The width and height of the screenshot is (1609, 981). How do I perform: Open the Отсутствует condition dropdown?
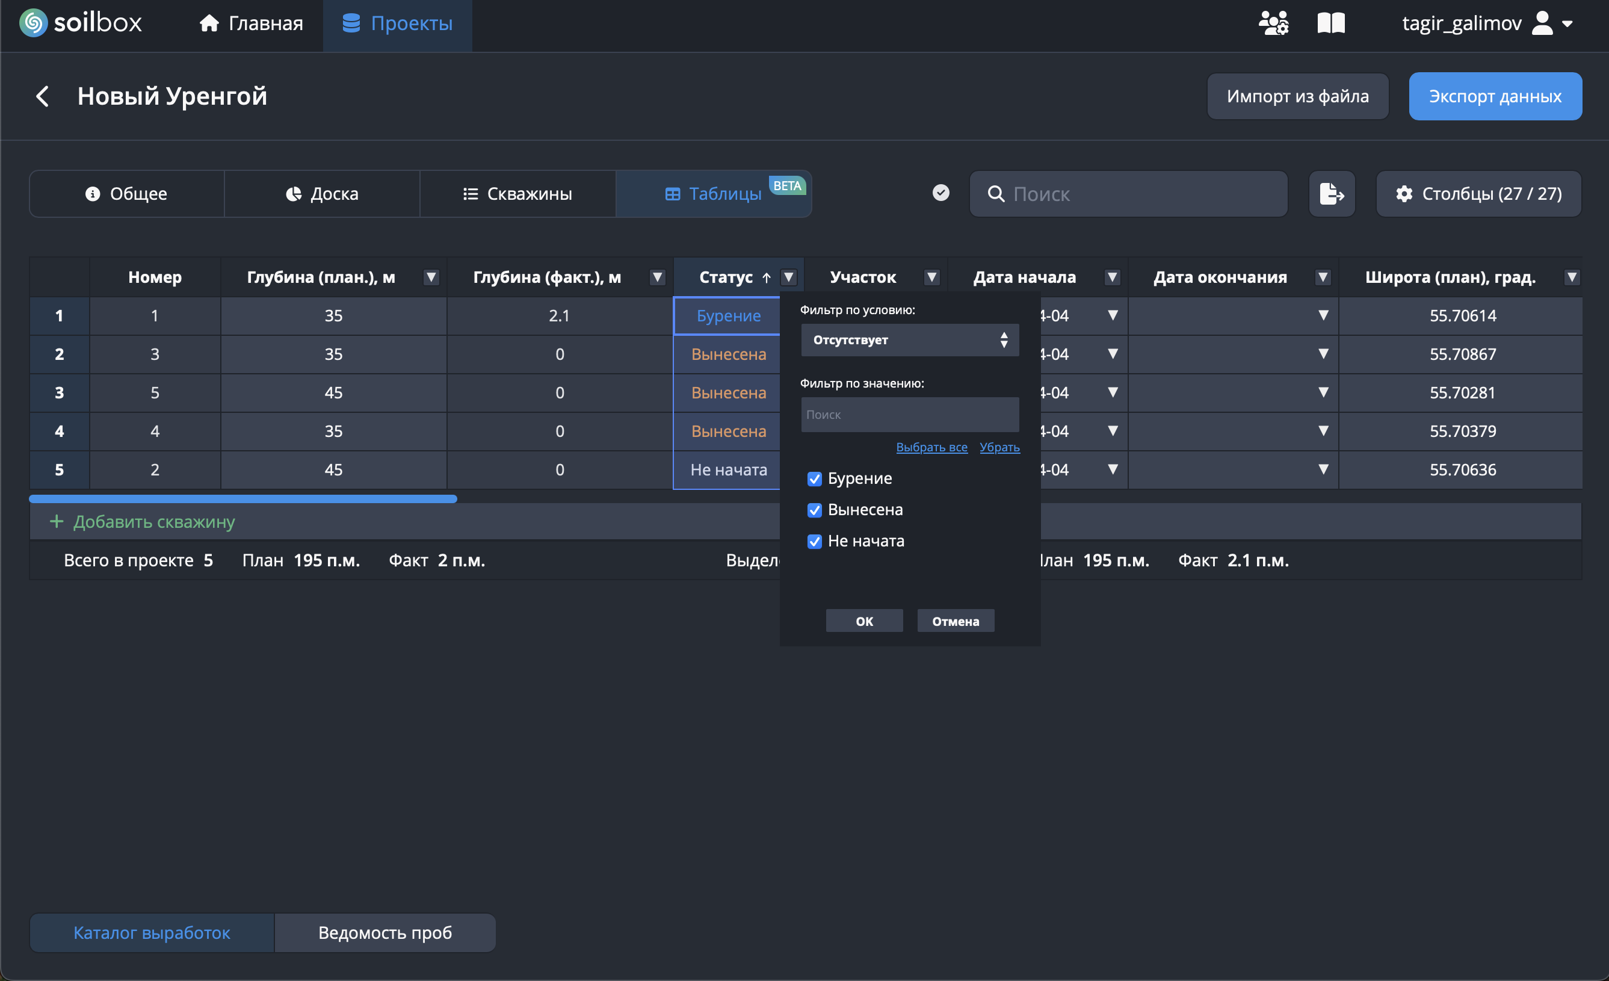[909, 339]
